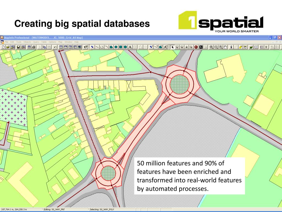Viewport: 282px width, 212px height.
Task: Click the Unselect All red icon
Action: pos(196,47)
